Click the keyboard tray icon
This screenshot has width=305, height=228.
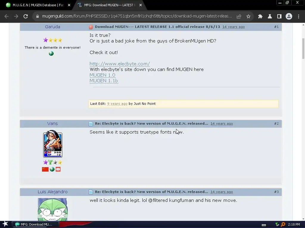click(264, 225)
